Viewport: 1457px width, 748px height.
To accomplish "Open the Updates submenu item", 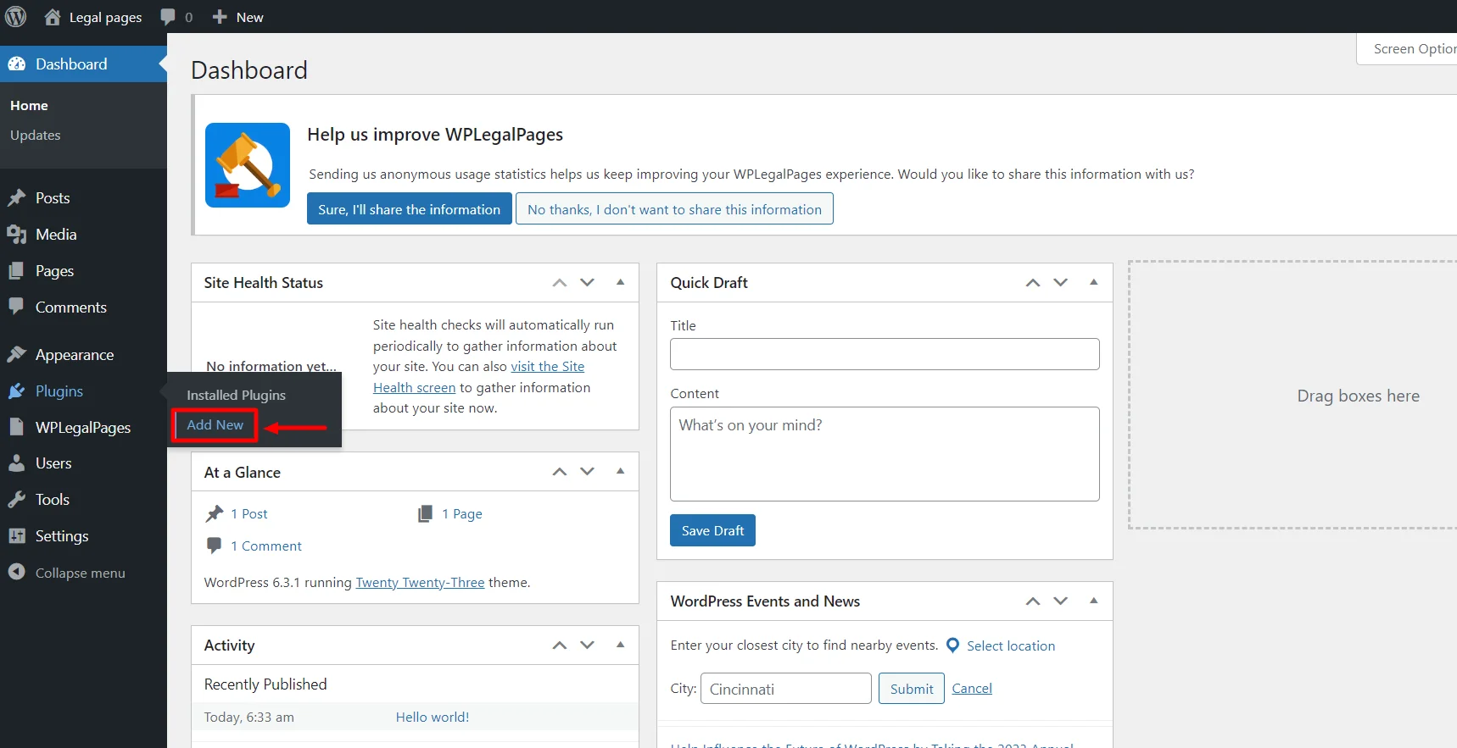I will [36, 136].
